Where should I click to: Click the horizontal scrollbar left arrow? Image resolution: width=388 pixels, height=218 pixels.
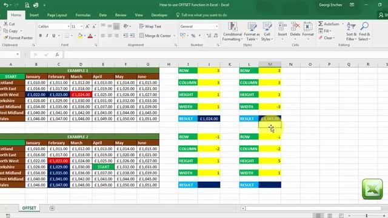[243, 208]
